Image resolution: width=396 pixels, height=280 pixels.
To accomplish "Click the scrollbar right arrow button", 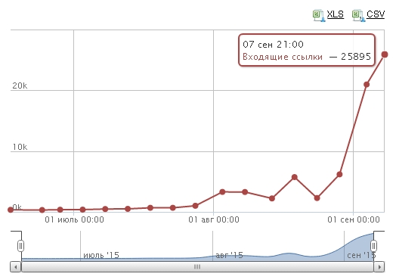I will pos(379,267).
